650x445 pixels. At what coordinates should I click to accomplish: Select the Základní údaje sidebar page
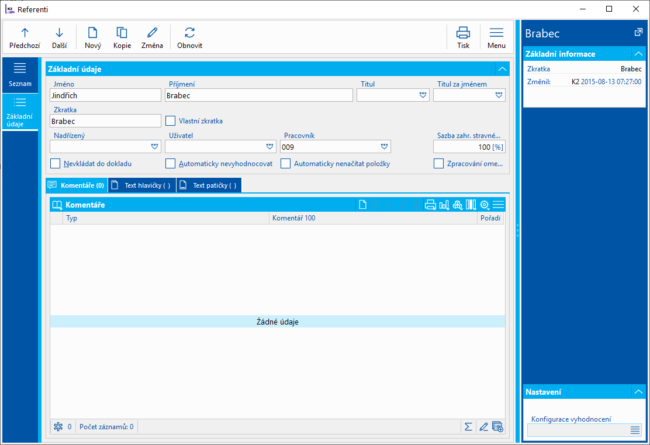pyautogui.click(x=20, y=112)
